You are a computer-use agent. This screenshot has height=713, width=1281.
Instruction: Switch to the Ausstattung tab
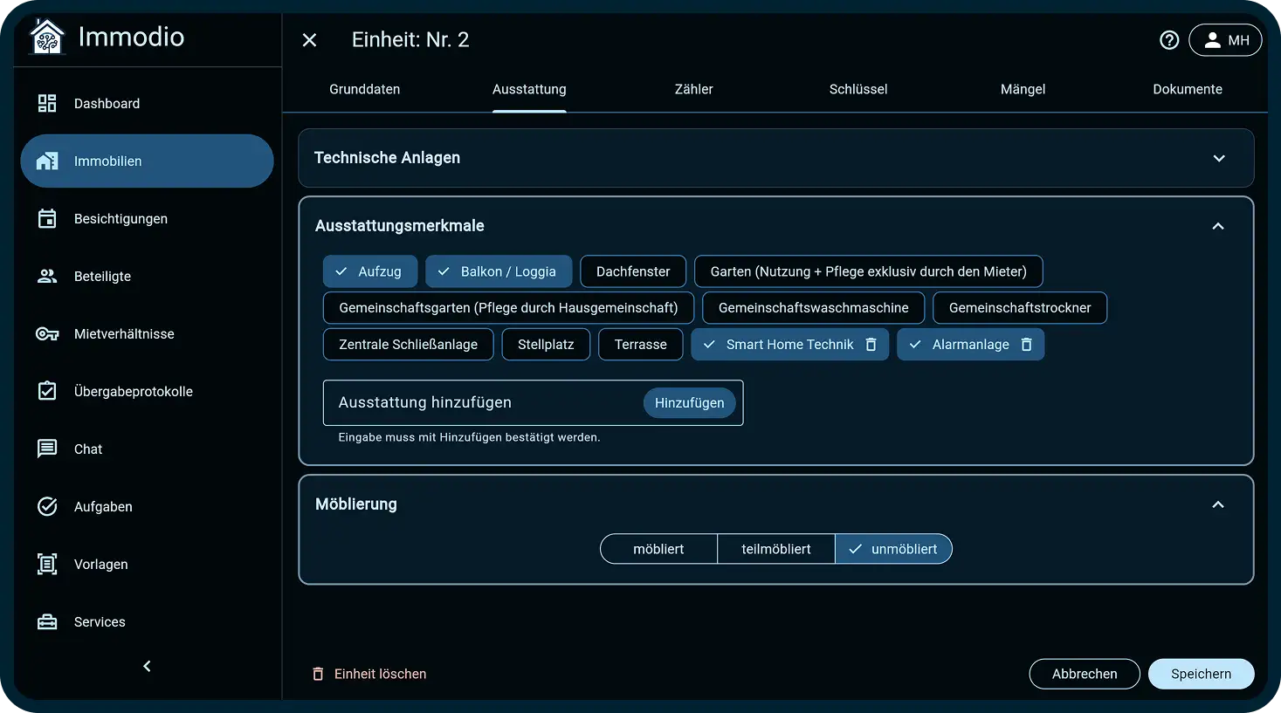pyautogui.click(x=529, y=89)
